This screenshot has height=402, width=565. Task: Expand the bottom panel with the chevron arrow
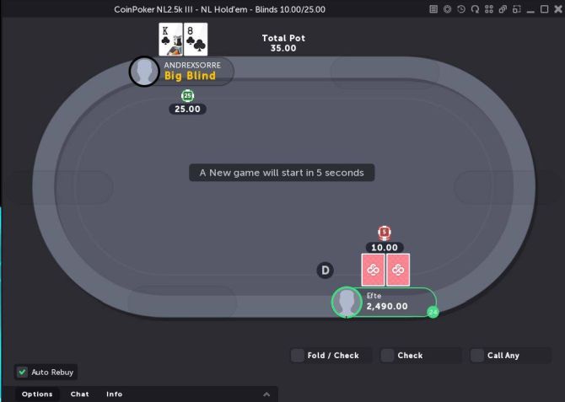coord(266,394)
